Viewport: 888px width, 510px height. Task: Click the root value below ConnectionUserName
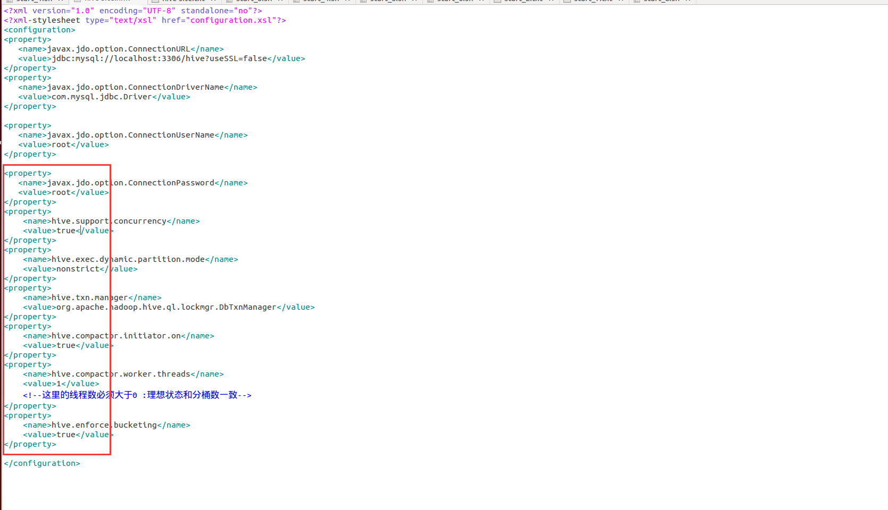[x=63, y=144]
